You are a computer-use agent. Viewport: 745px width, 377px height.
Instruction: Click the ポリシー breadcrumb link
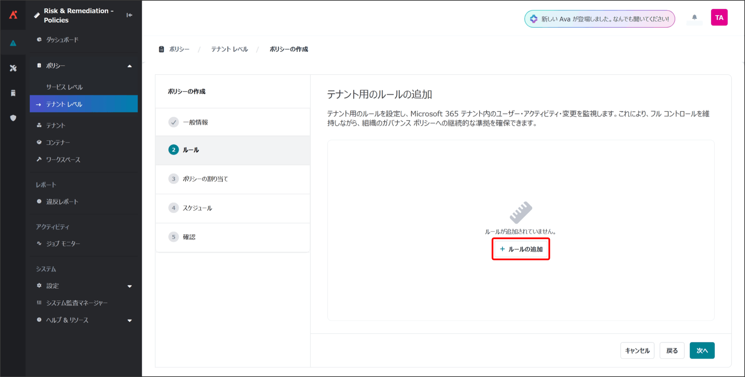(179, 49)
